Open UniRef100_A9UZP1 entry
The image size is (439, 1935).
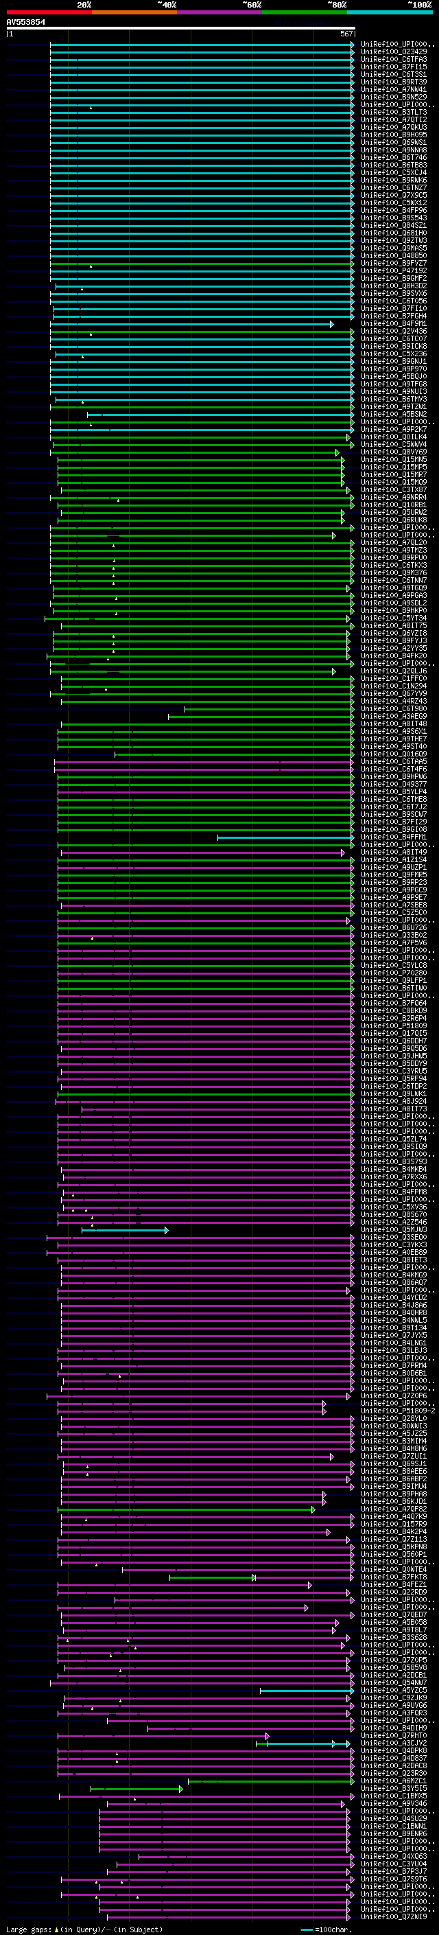pos(393,868)
